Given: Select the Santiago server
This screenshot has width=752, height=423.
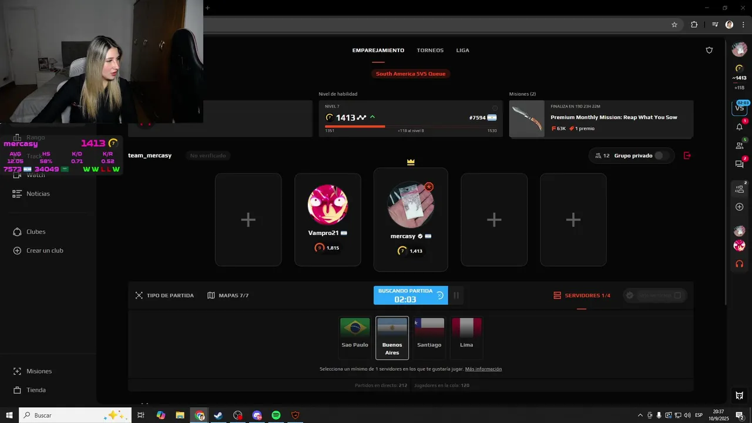Looking at the screenshot, I should [x=429, y=338].
